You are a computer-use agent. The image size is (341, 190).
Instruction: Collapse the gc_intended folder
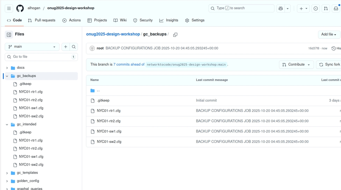click(7, 124)
